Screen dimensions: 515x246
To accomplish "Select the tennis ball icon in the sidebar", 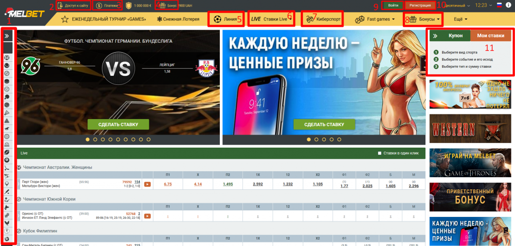I will (7, 65).
